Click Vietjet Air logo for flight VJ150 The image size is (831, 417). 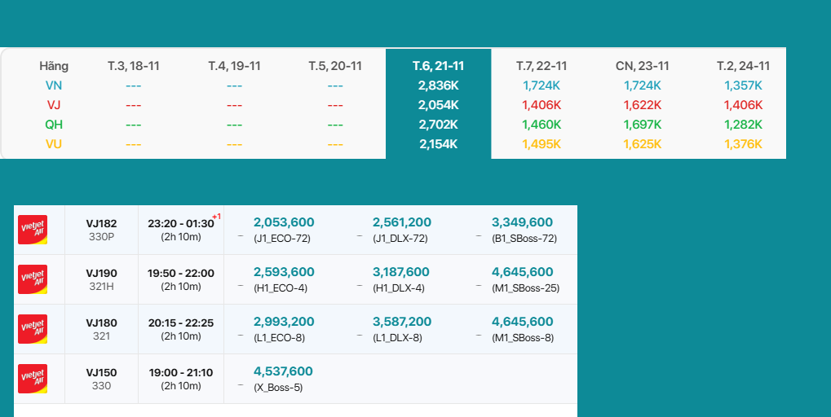pyautogui.click(x=33, y=379)
